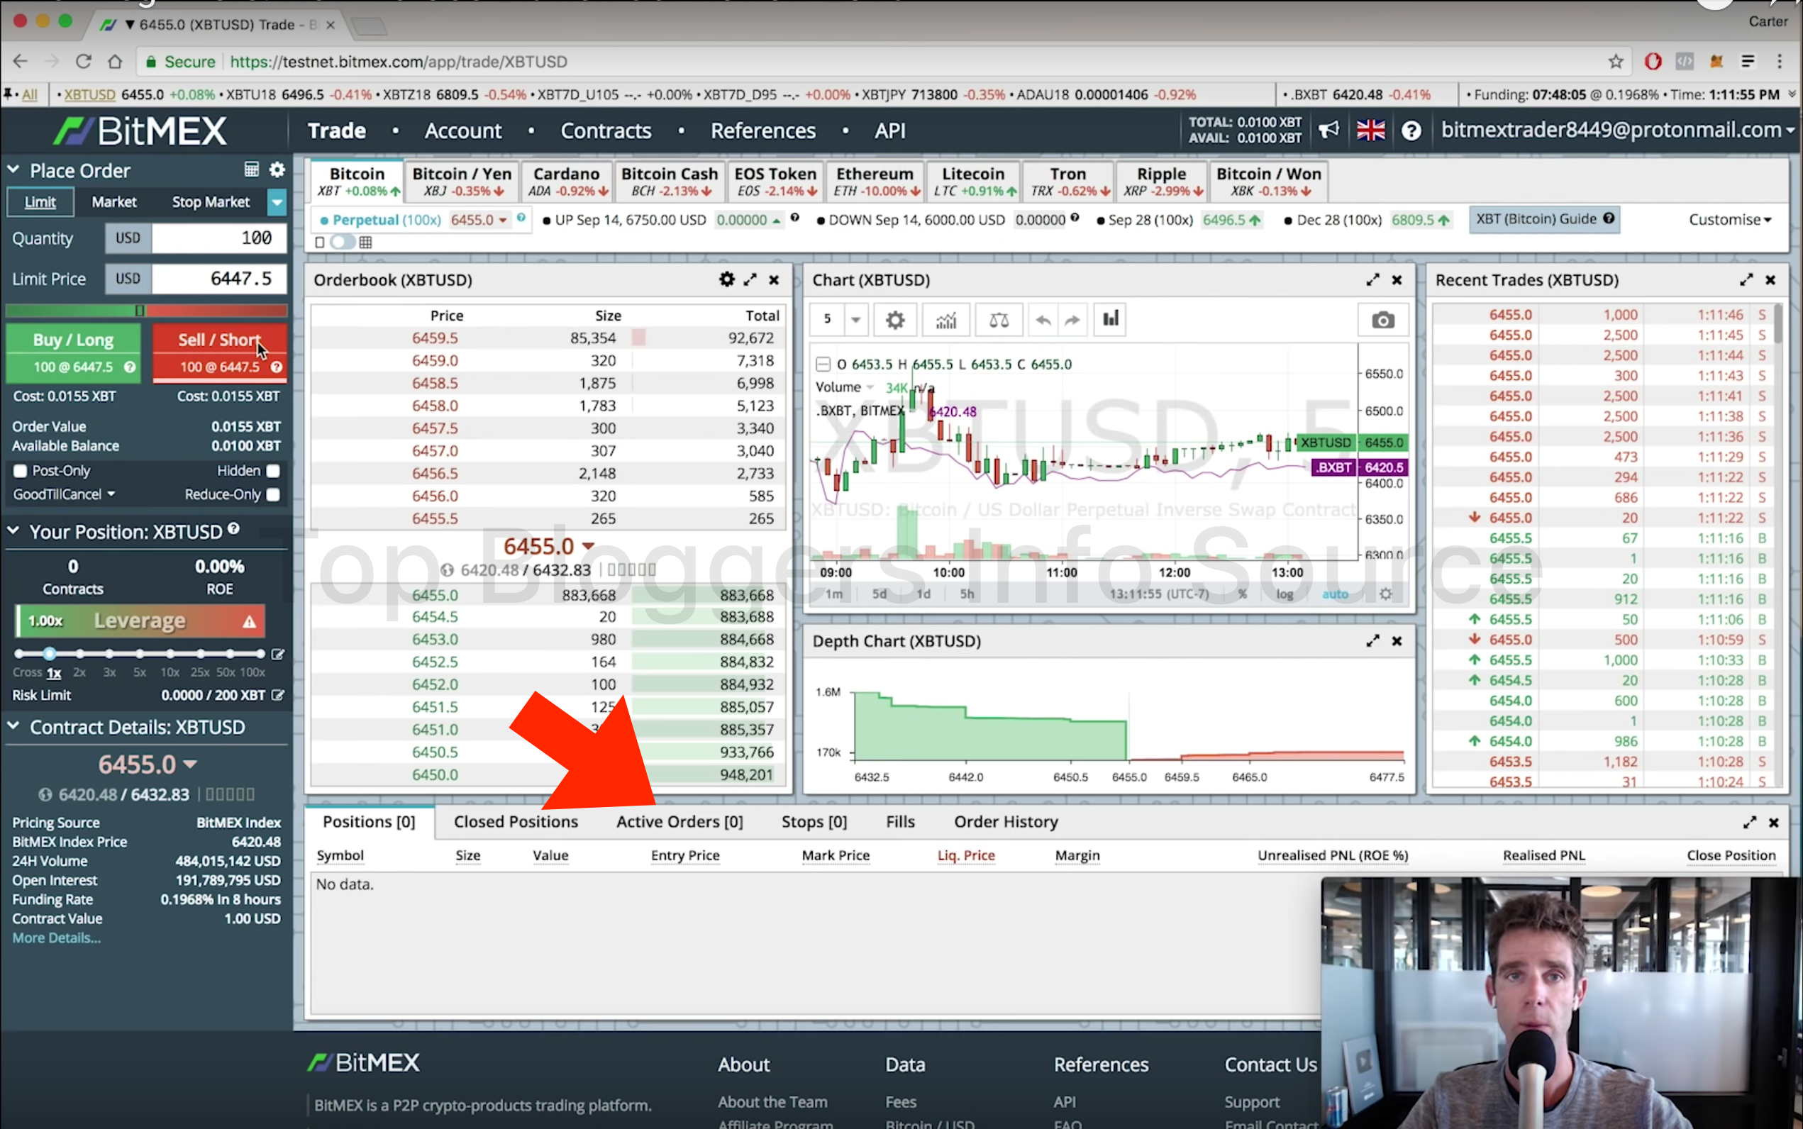Open the order calculator icon
Viewport: 1803px width, 1129px height.
pos(252,169)
